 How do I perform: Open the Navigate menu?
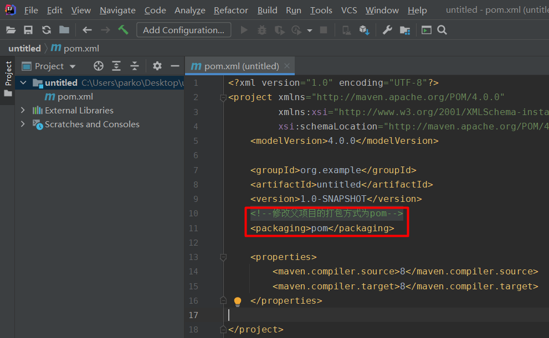coord(117,11)
